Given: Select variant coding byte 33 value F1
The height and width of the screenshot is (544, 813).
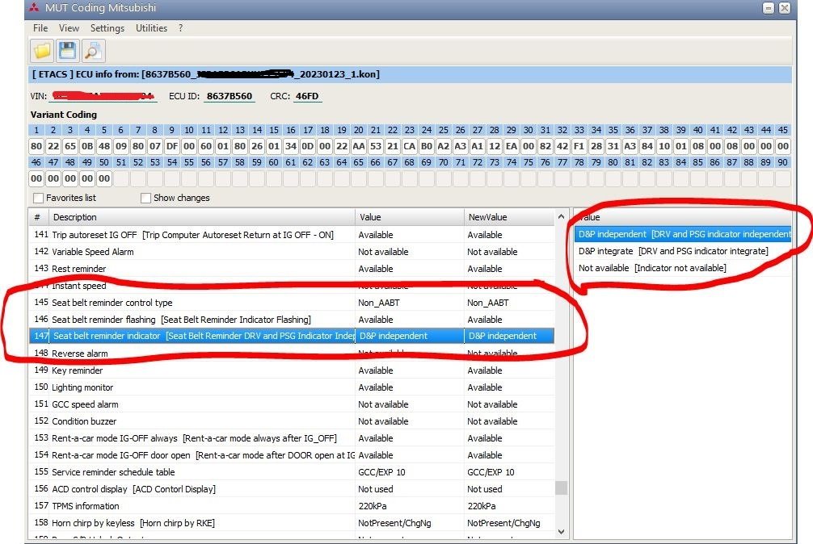Looking at the screenshot, I should click(x=579, y=146).
